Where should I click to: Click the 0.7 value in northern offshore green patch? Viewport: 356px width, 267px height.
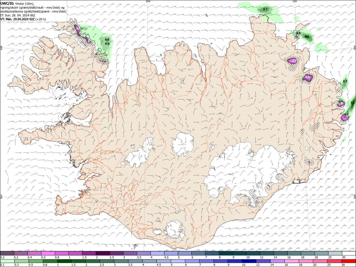265,9
